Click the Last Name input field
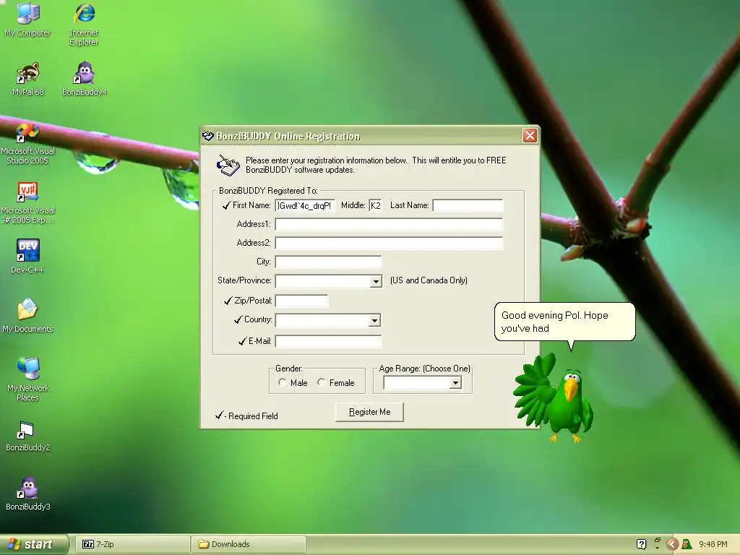 click(468, 205)
